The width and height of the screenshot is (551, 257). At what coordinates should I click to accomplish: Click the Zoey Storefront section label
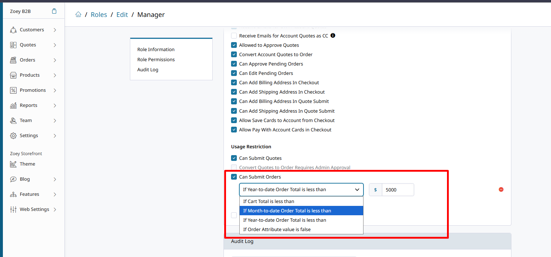26,154
